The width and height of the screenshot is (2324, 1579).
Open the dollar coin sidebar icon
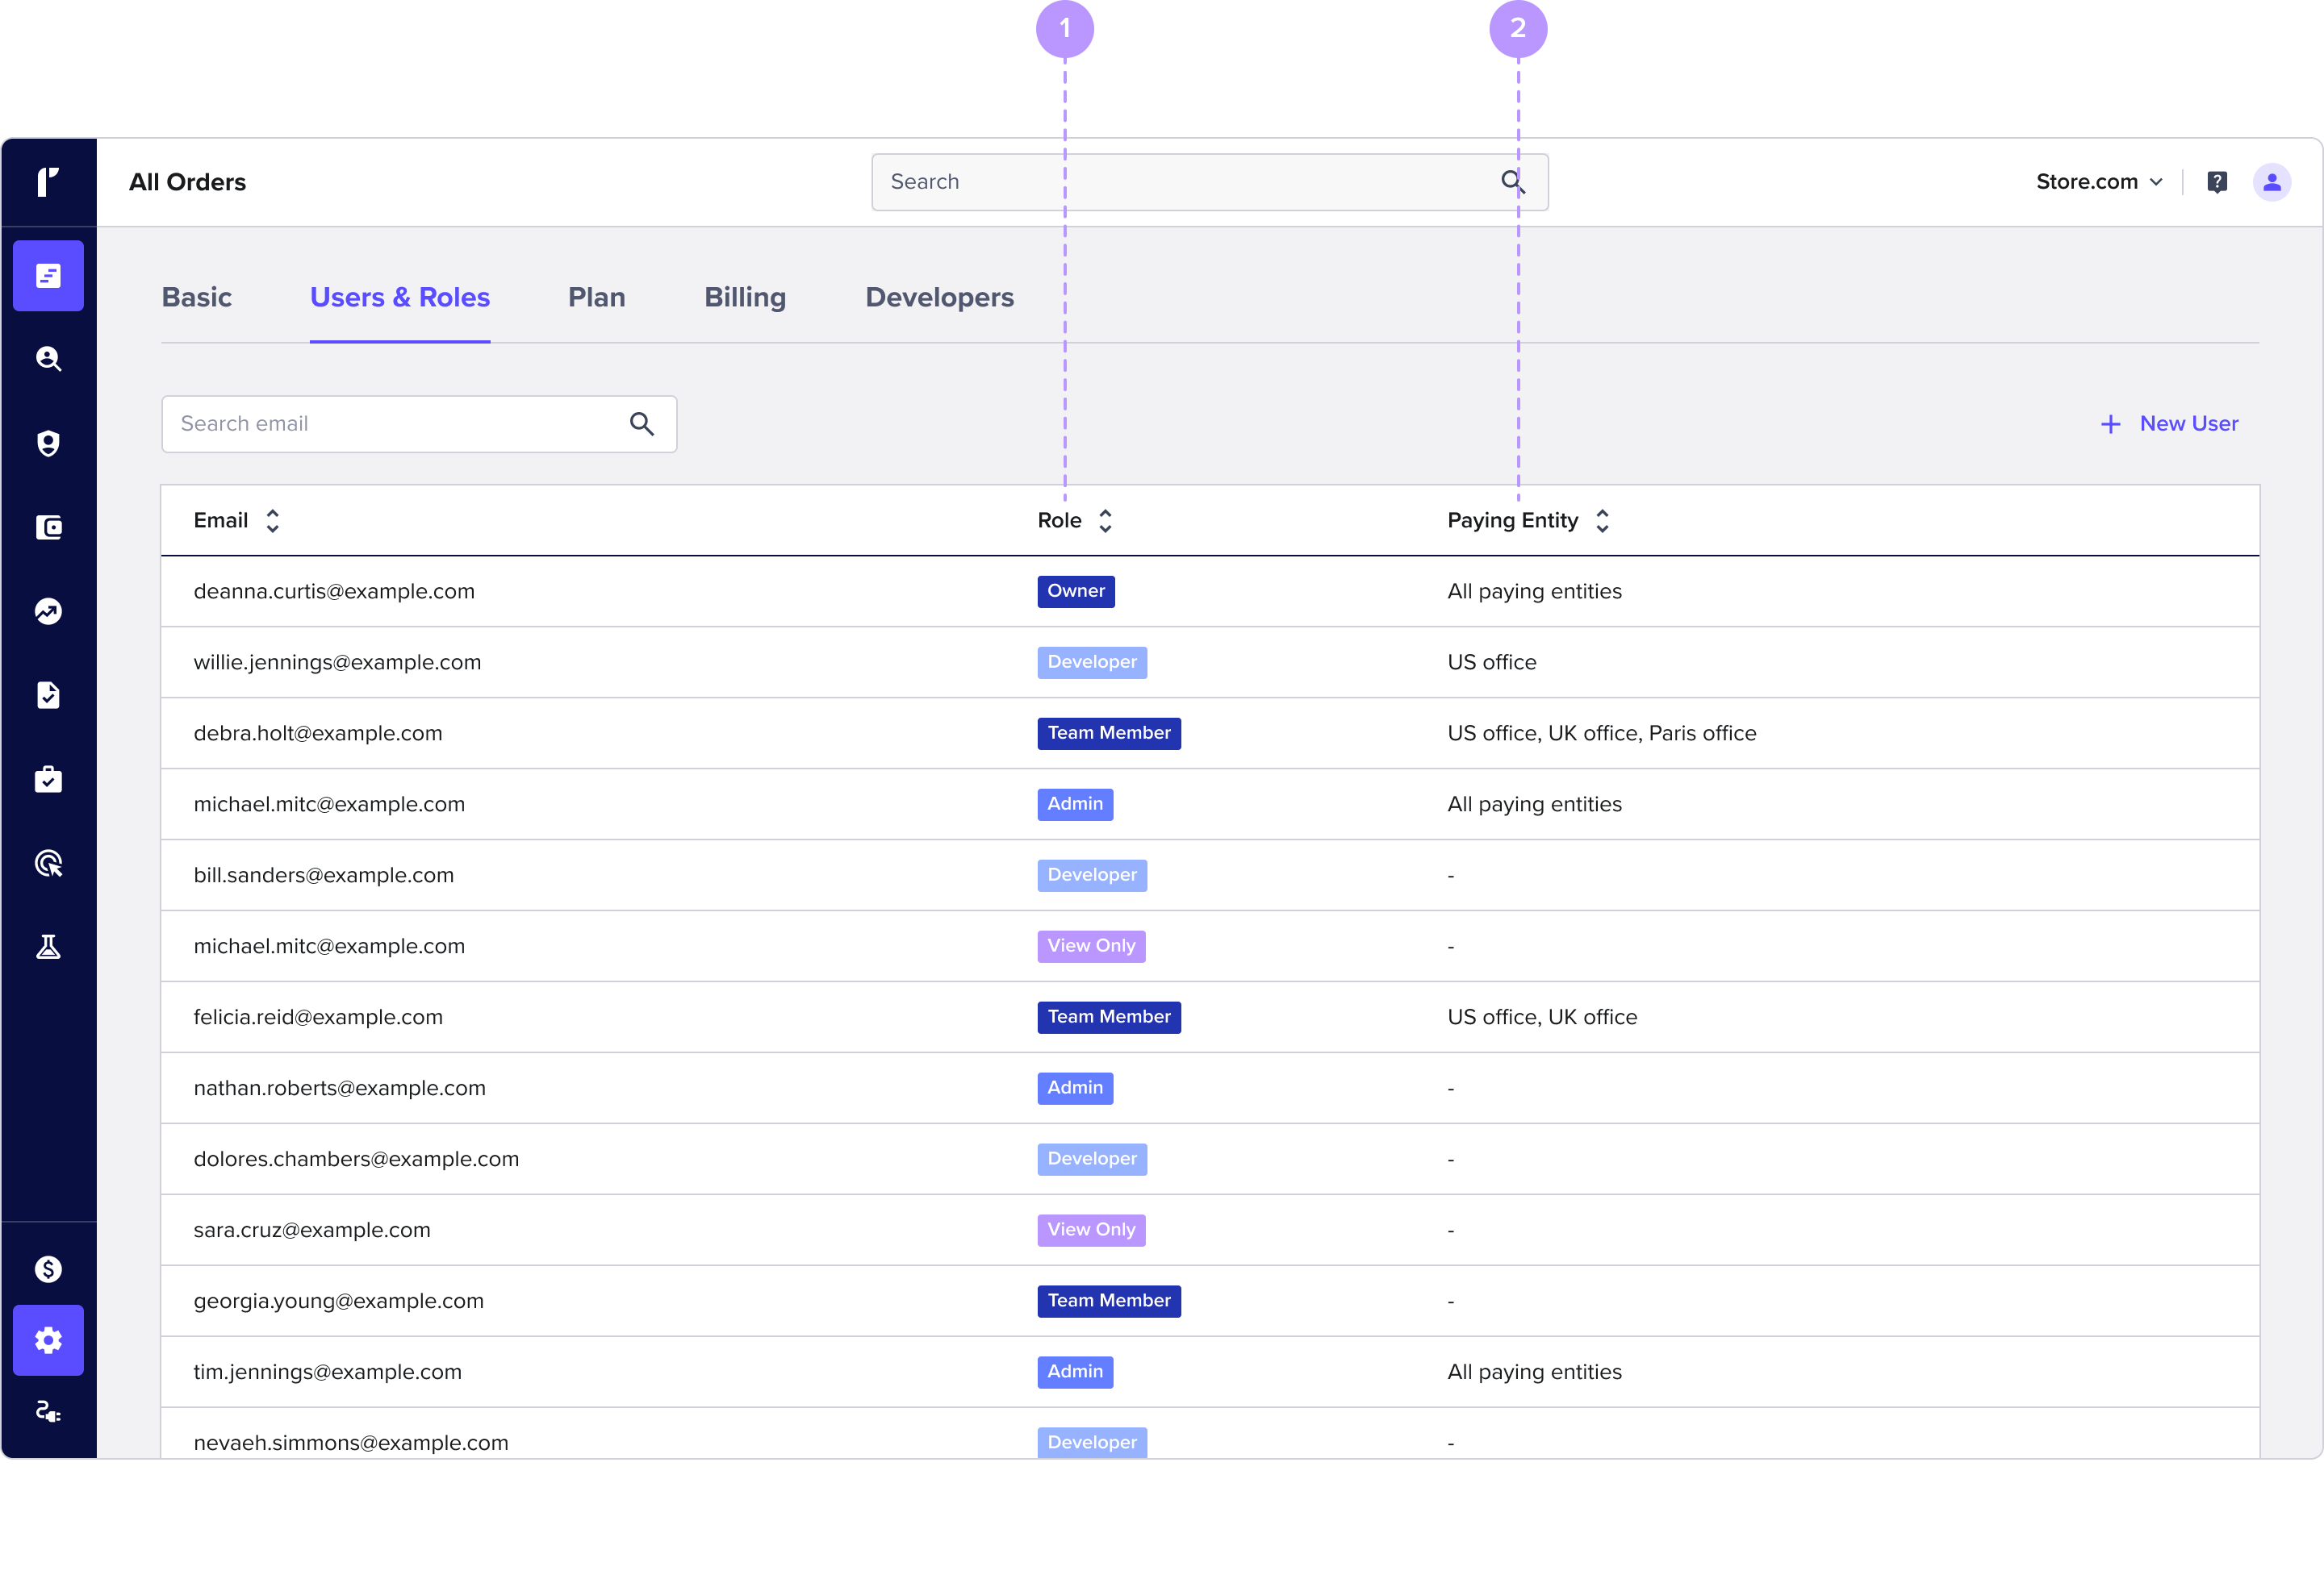[48, 1269]
